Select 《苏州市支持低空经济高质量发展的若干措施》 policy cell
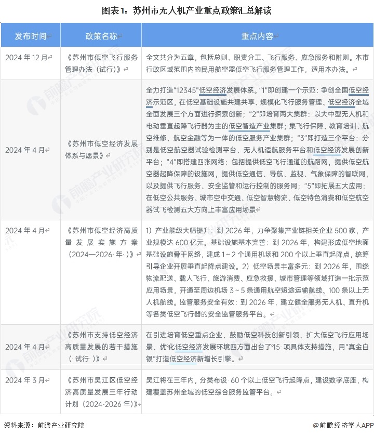This screenshot has height=436, width=374. pyautogui.click(x=101, y=346)
